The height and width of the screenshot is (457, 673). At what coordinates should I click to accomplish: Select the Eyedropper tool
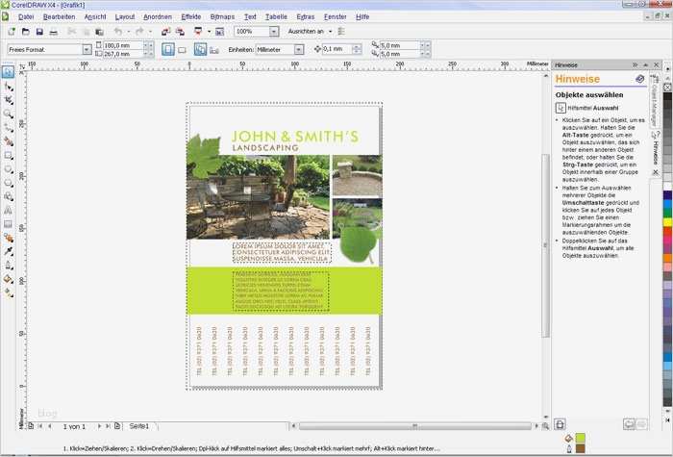[x=9, y=250]
